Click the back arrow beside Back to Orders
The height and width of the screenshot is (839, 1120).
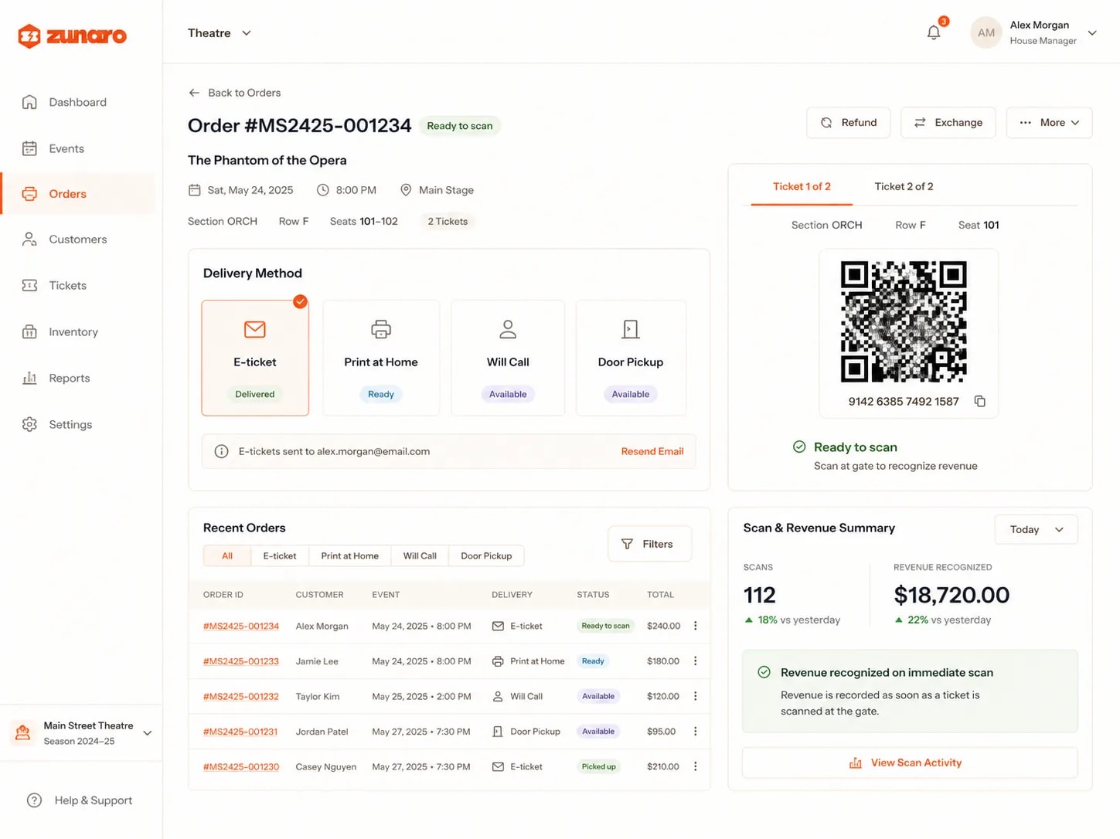tap(194, 93)
